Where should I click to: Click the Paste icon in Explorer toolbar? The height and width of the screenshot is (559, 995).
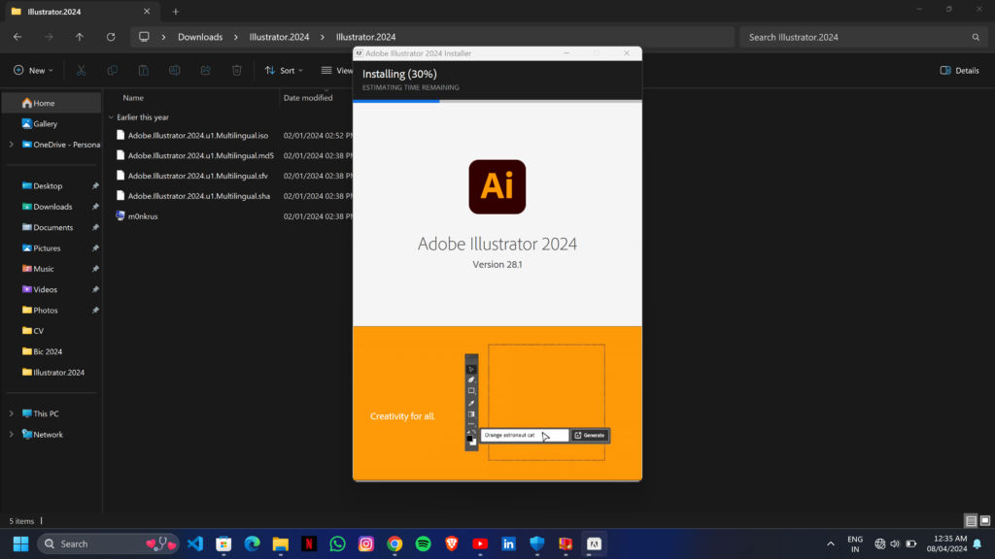[144, 70]
